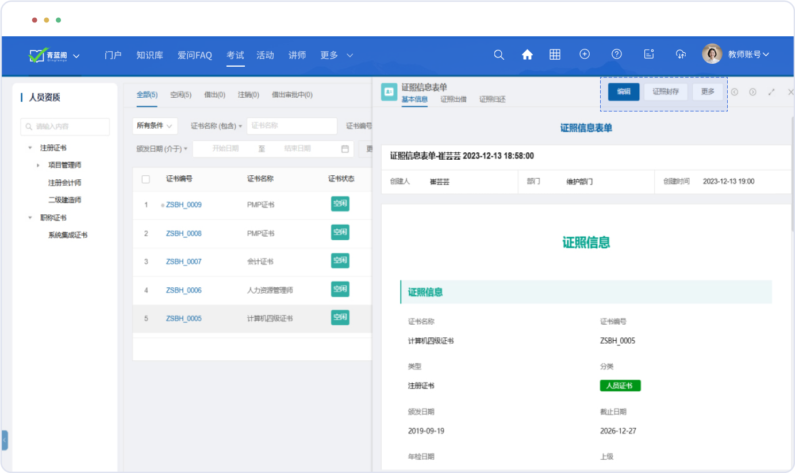Click the 证照封存 button
The height and width of the screenshot is (473, 795).
pyautogui.click(x=665, y=92)
